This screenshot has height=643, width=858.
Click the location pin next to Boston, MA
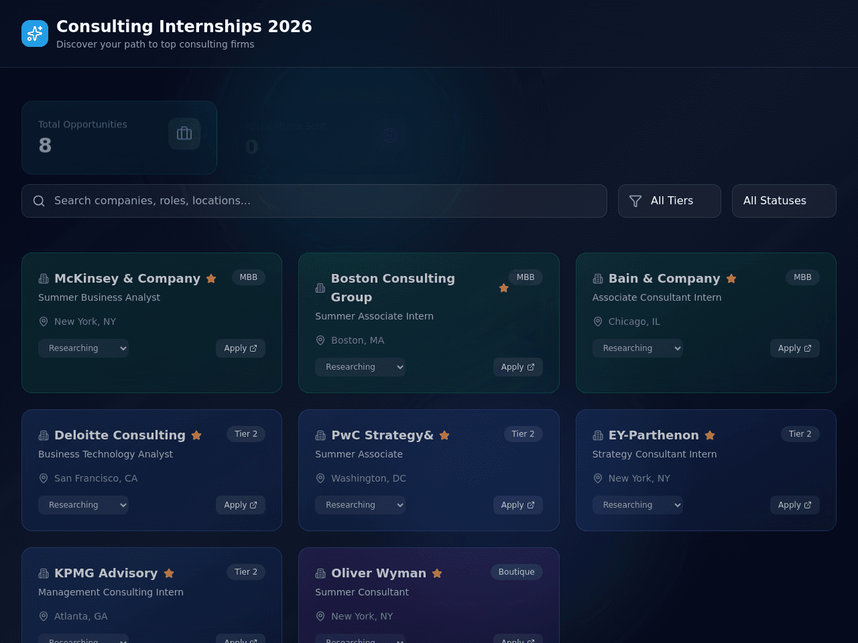click(320, 340)
